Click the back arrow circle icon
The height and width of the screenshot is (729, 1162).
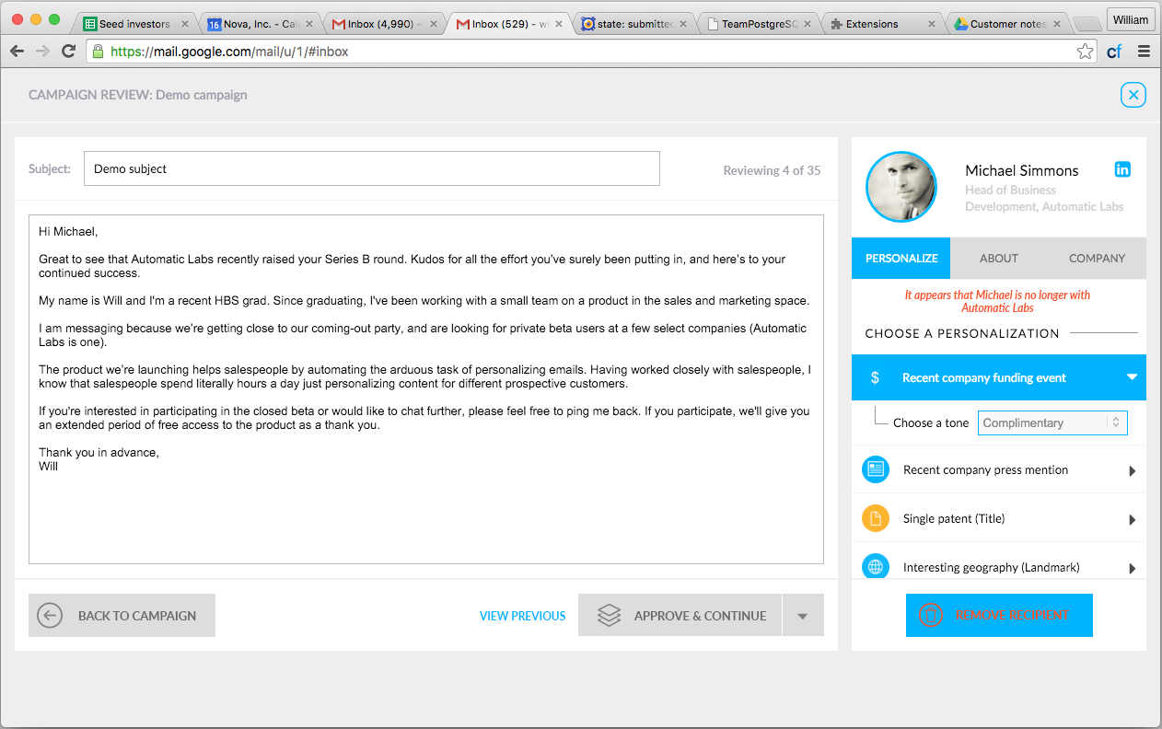click(50, 616)
